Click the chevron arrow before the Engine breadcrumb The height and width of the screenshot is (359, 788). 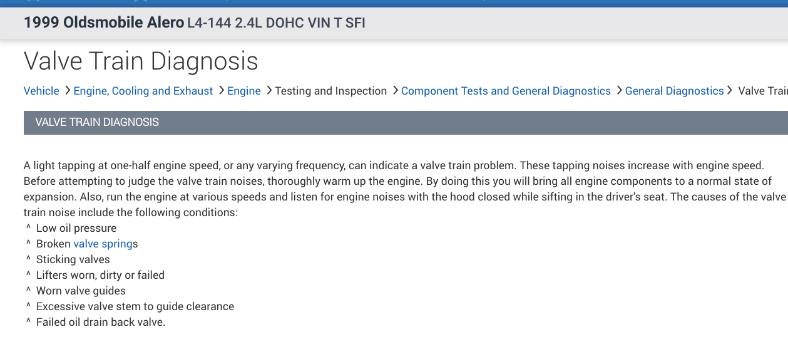[220, 91]
